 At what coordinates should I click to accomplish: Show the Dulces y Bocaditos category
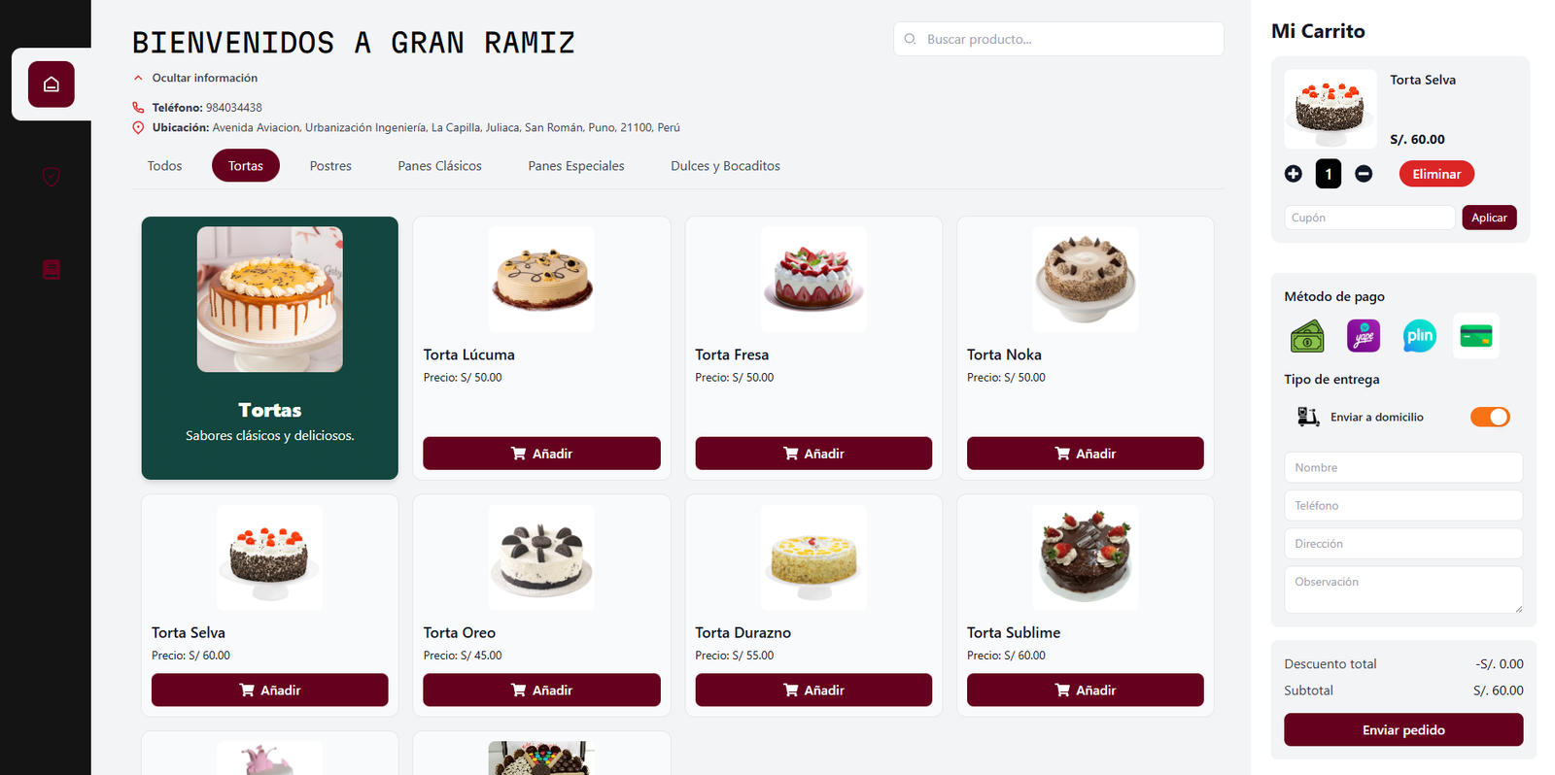click(725, 166)
